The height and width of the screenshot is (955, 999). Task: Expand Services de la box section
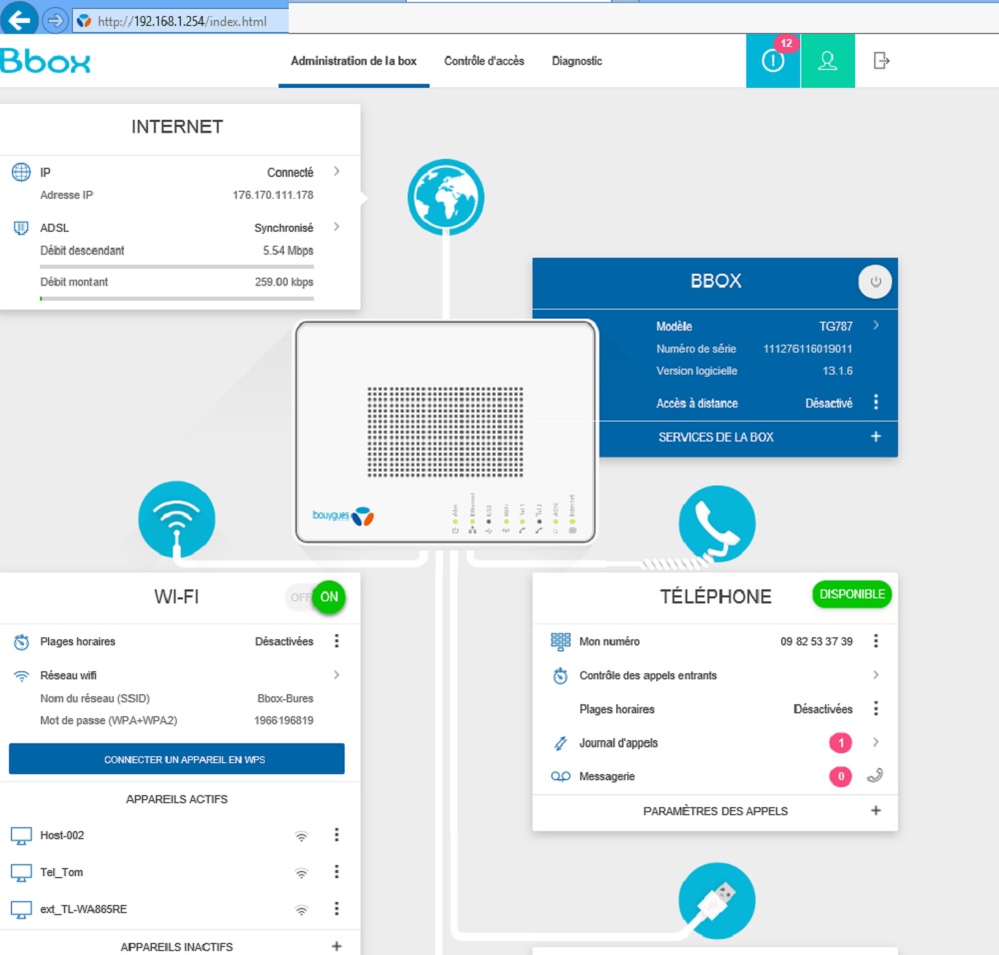(x=876, y=437)
